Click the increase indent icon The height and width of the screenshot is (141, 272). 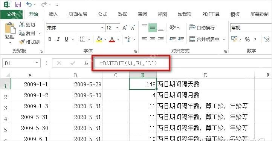[x=181, y=39]
